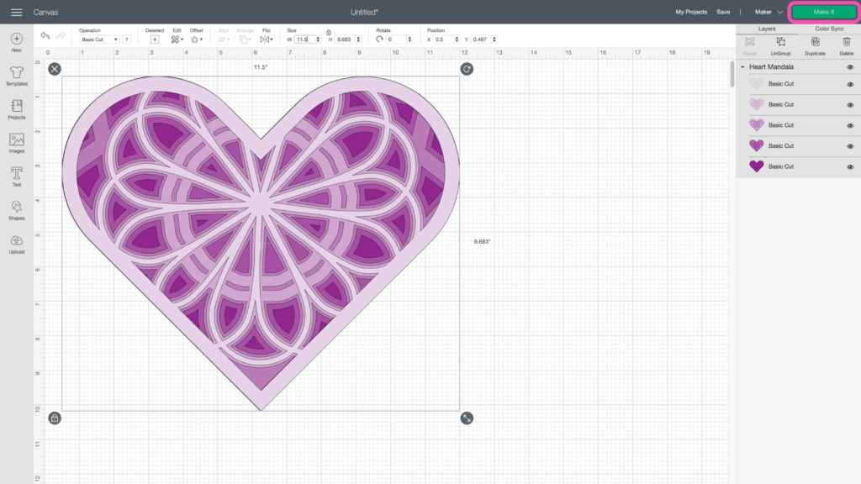Open the Projects panel
Viewport: 861px width, 484px height.
tap(17, 106)
